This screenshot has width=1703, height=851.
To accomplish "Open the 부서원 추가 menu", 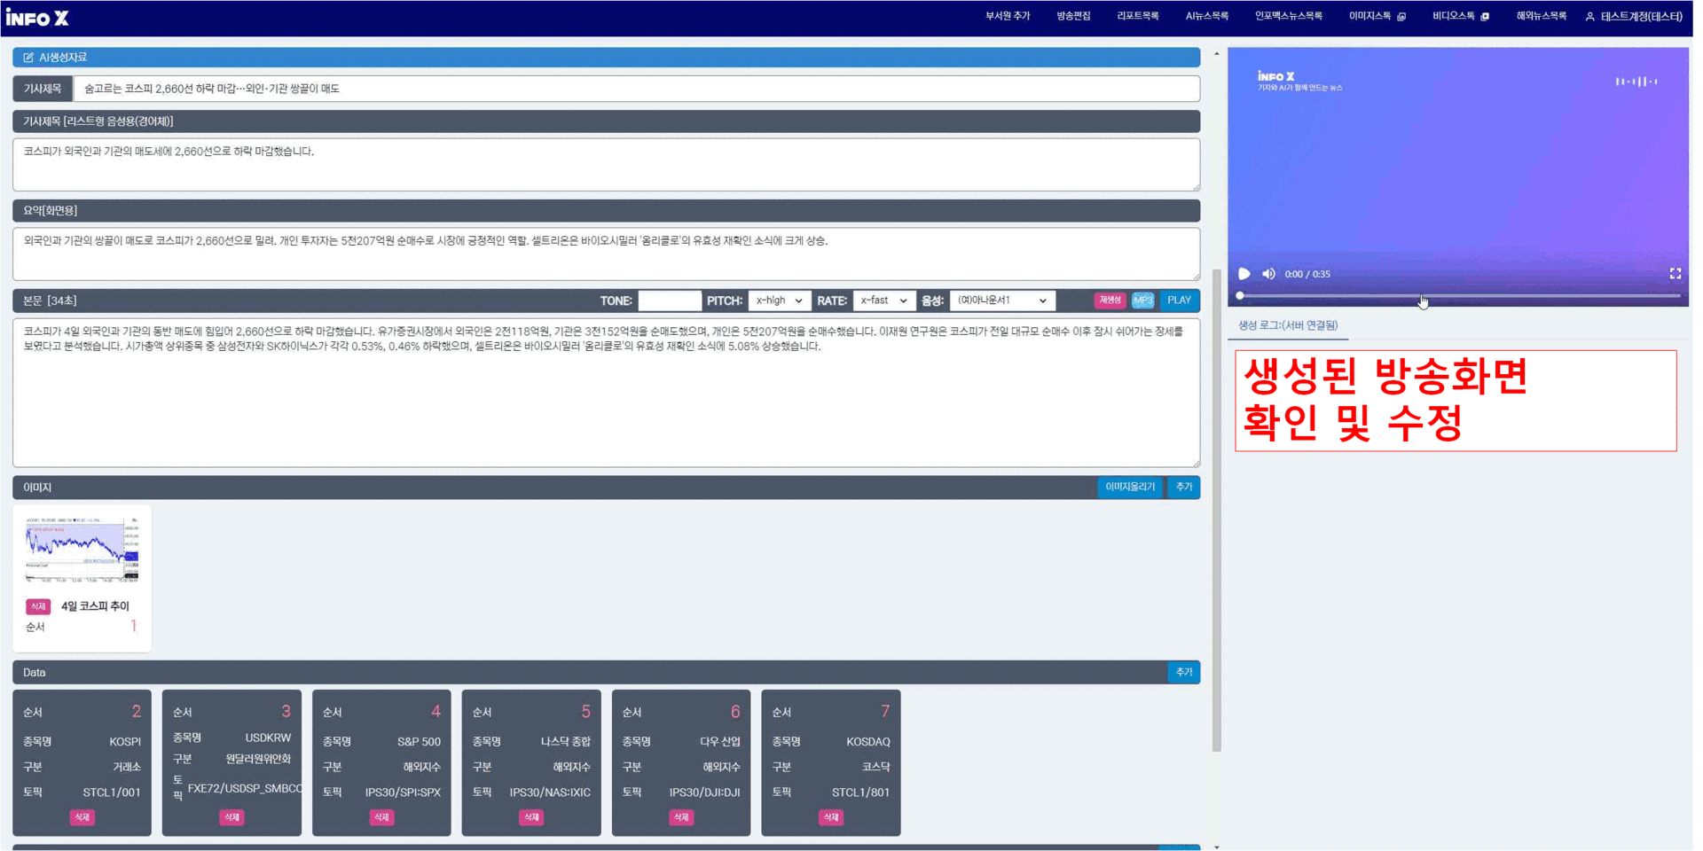I will (x=1008, y=16).
